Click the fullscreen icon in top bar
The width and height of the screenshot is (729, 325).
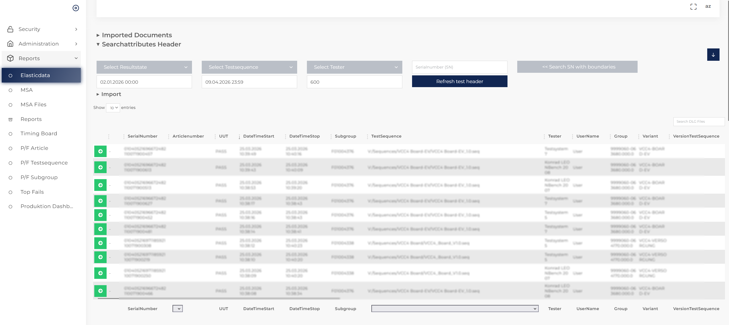(x=693, y=7)
